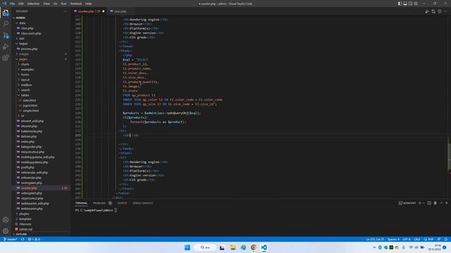Open Customize Layout button in title bar
Image resolution: width=451 pixels, height=253 pixels.
click(x=416, y=4)
